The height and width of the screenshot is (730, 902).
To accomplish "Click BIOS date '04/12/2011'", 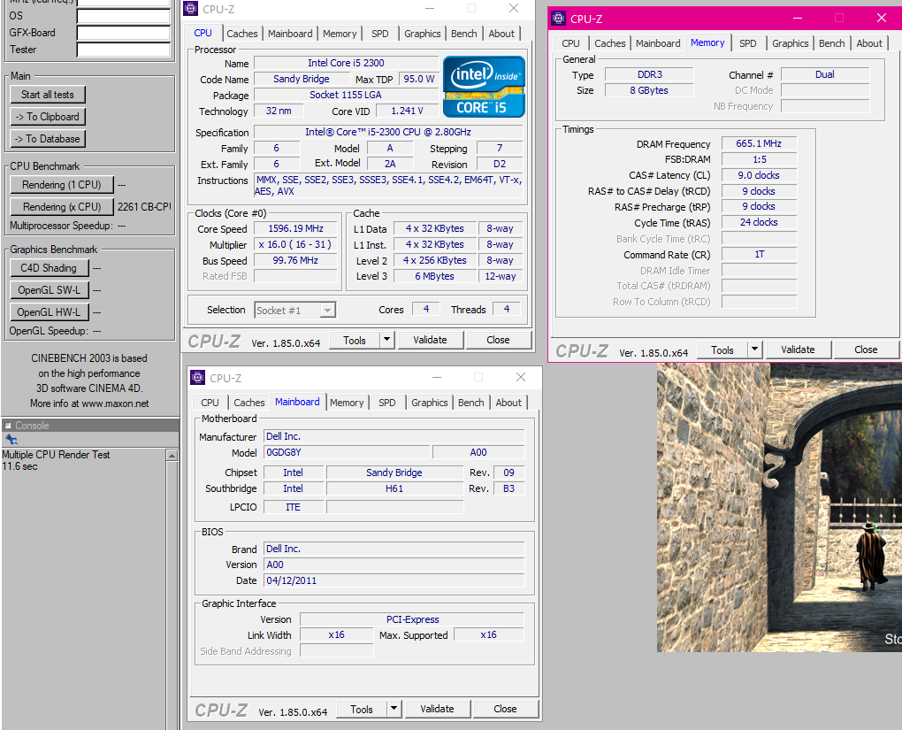I will point(394,580).
